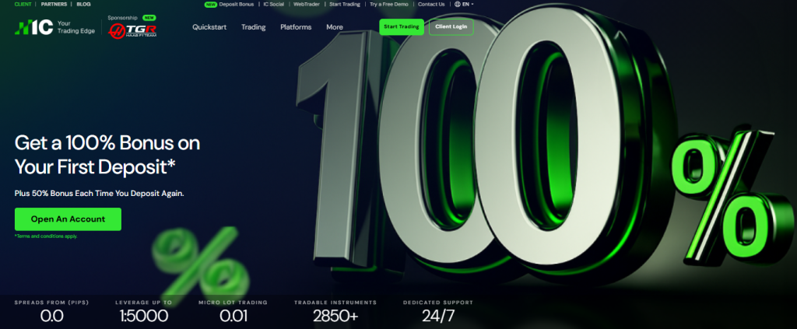Click the Dedicated Support 24/7 stat
Screen dimensions: 797x329
point(438,311)
